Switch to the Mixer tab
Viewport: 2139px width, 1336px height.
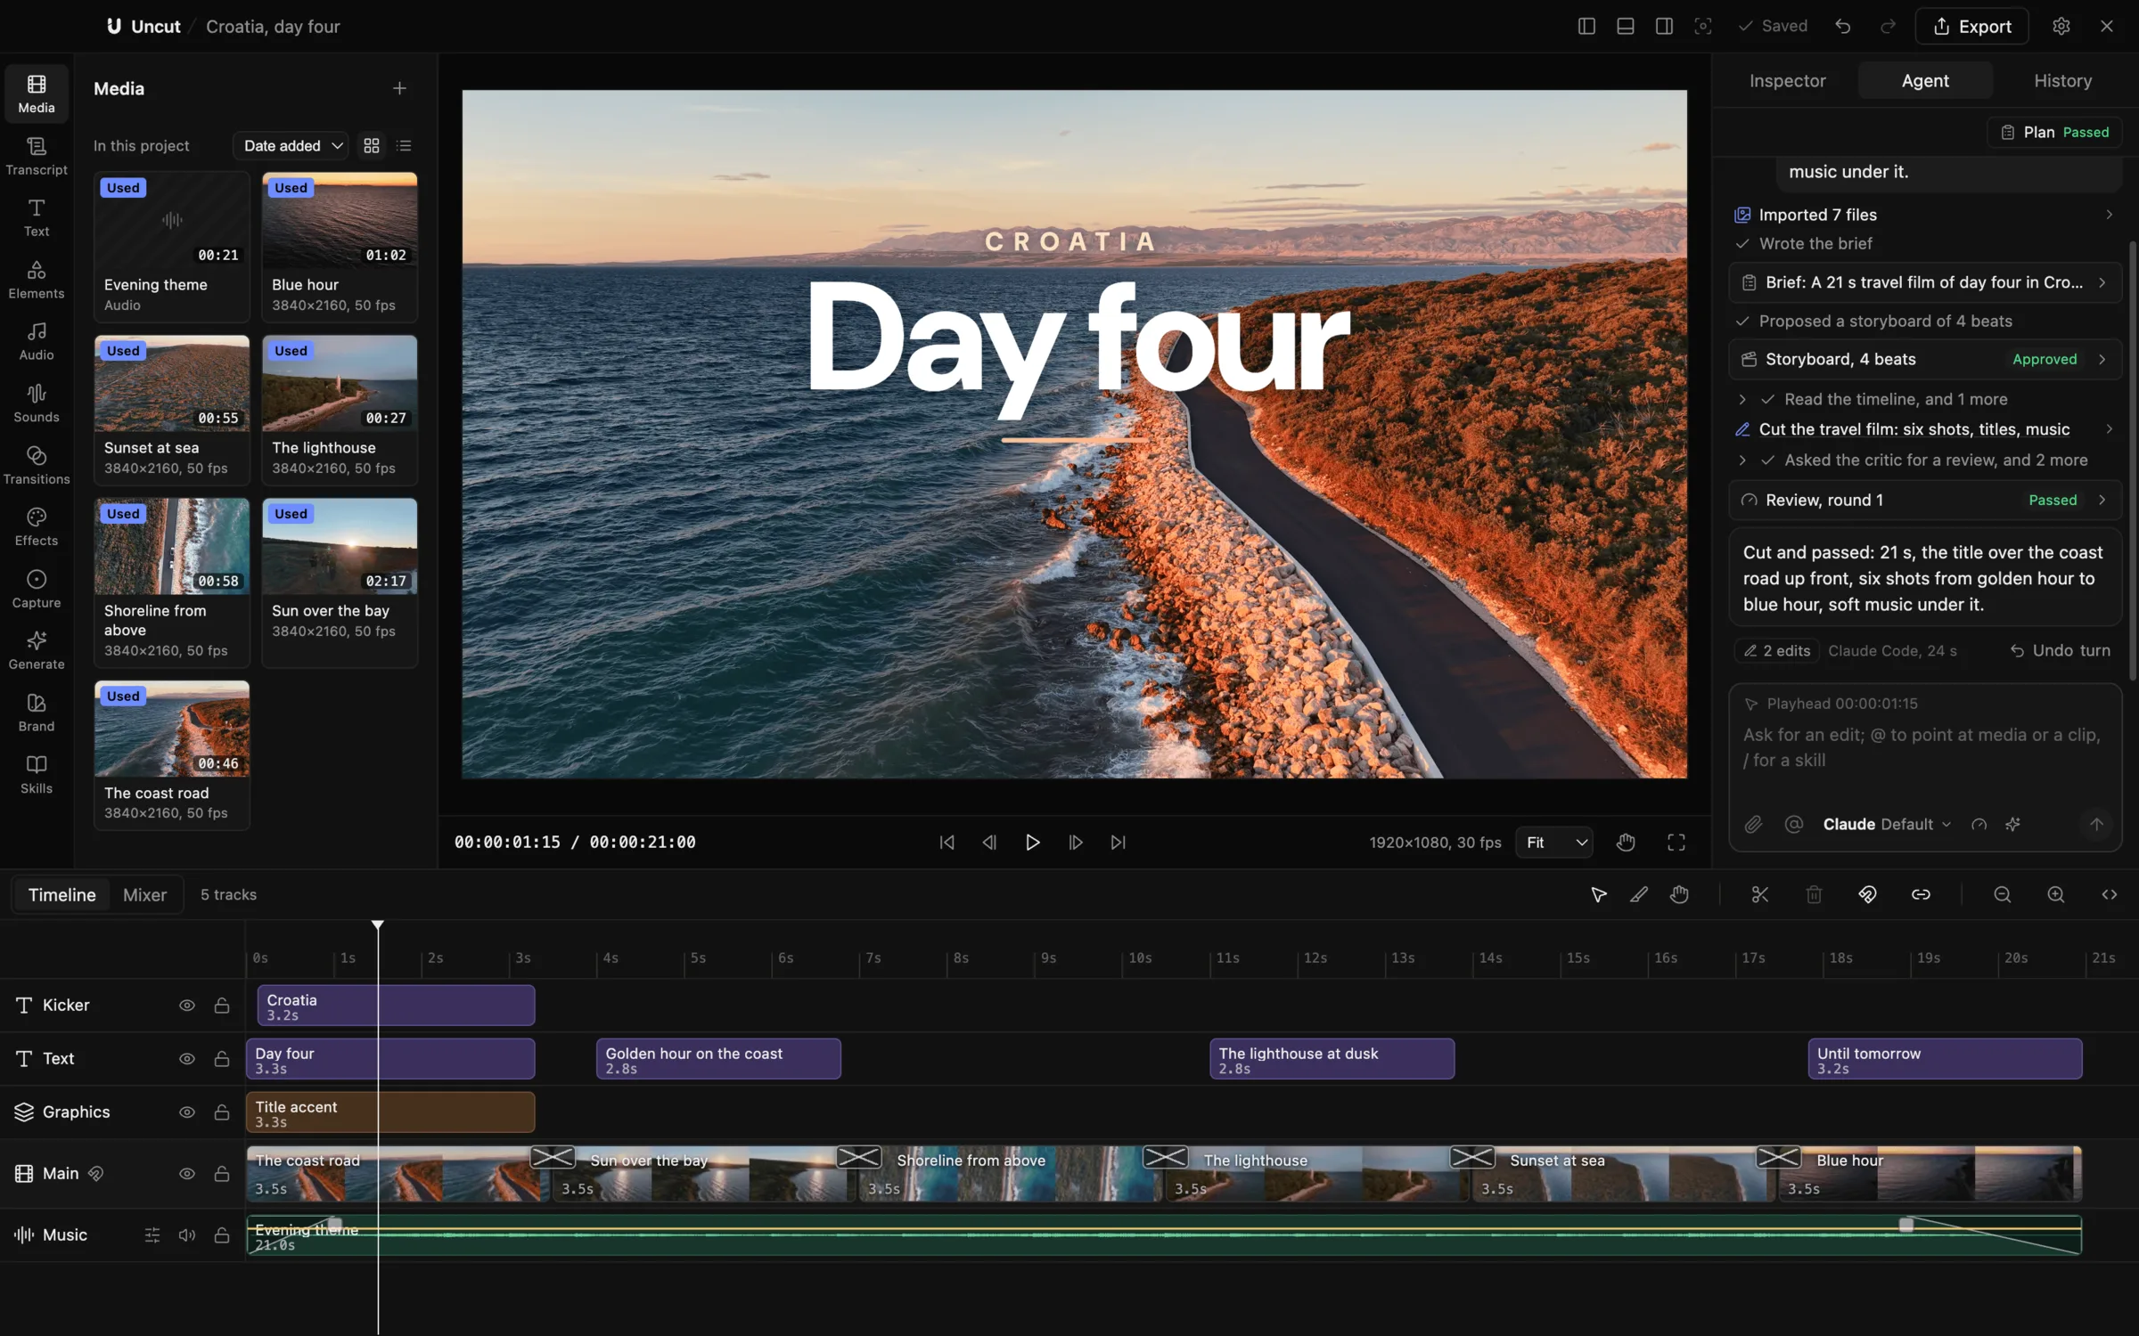coord(144,894)
